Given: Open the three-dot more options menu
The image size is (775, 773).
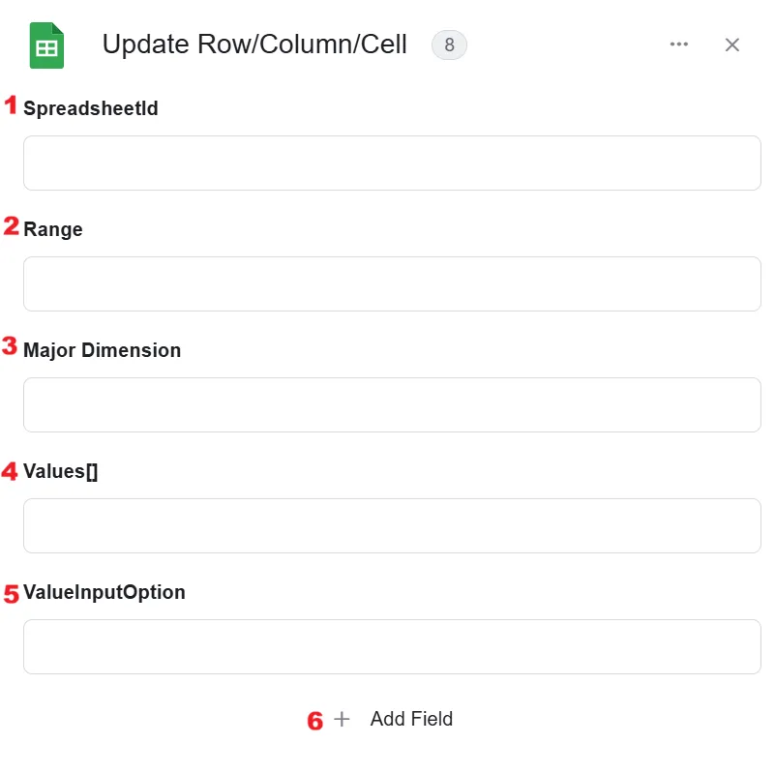Looking at the screenshot, I should 678,45.
